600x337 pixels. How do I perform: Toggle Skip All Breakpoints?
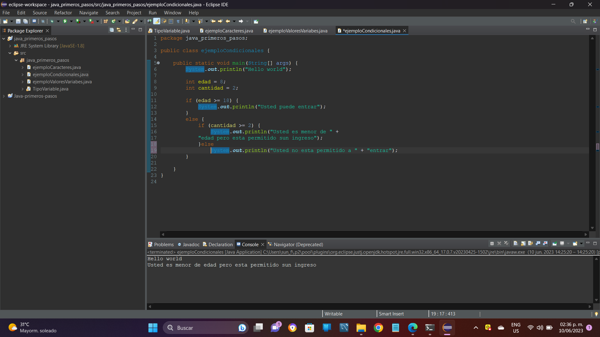[43, 21]
